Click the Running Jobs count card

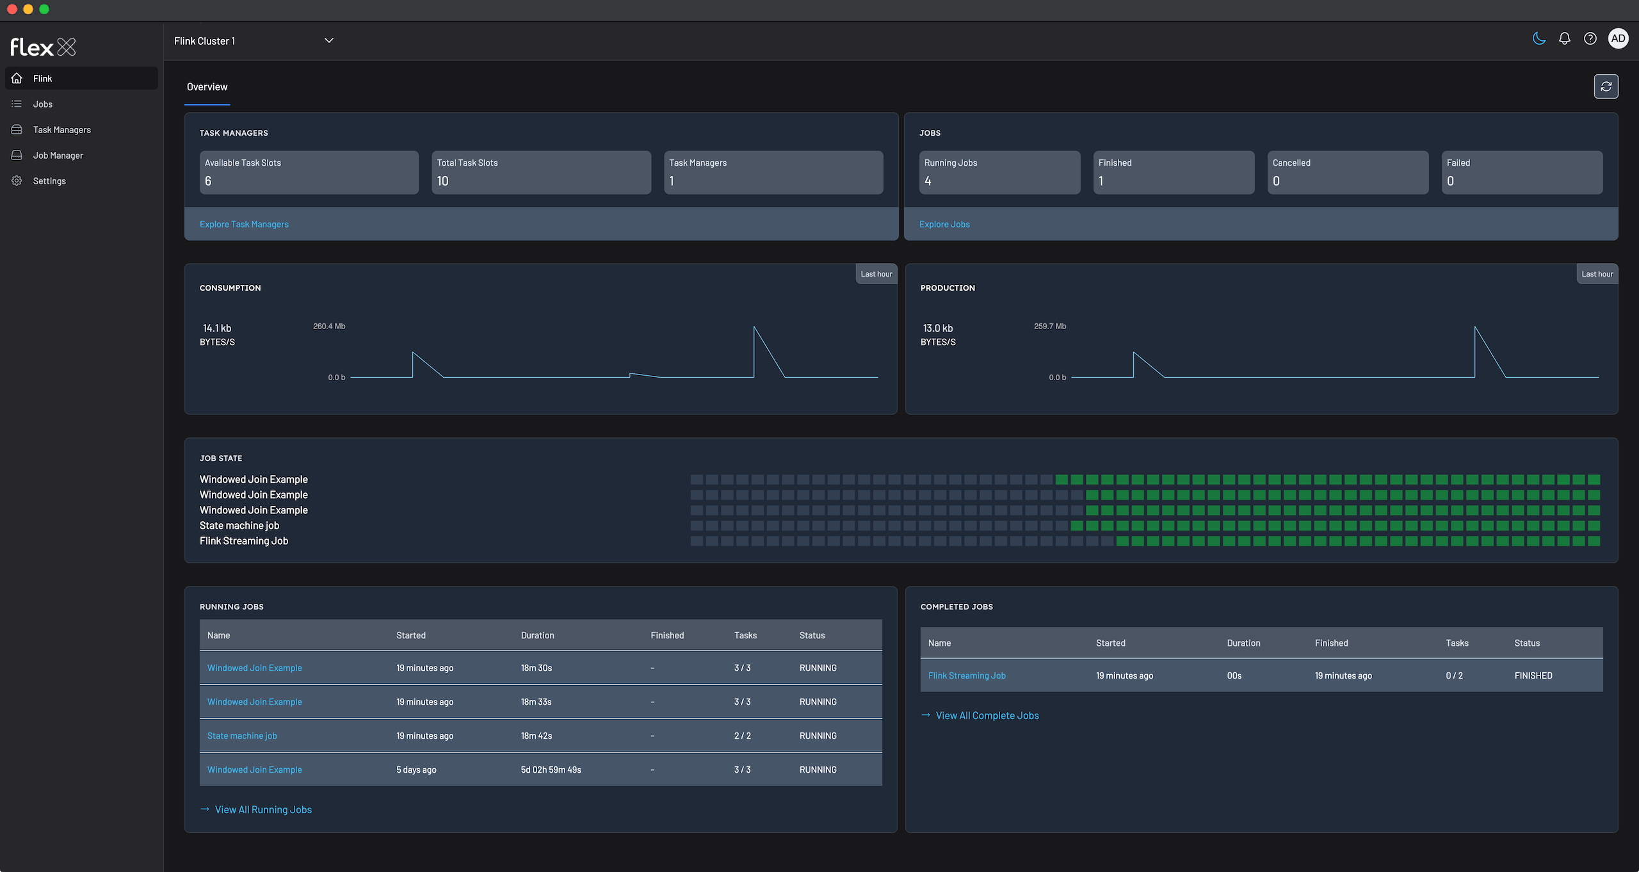click(x=999, y=172)
